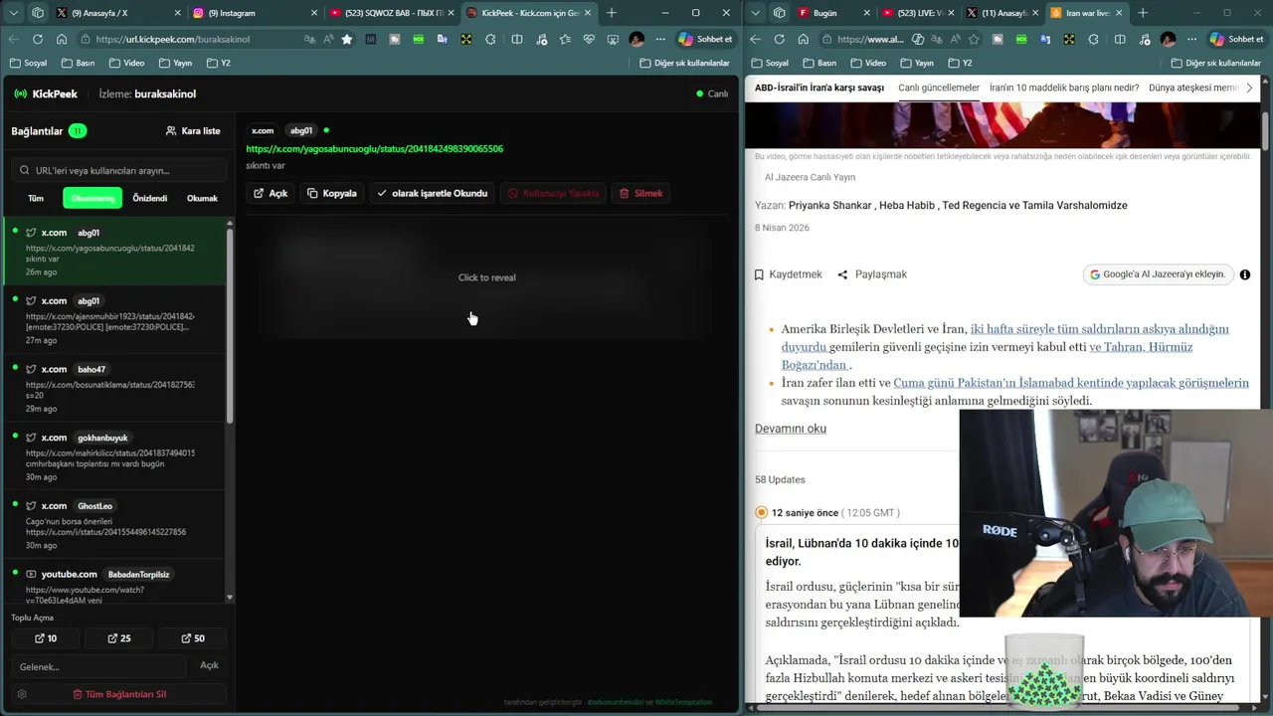Open Sosyal bookmarks folder in left window
Image resolution: width=1273 pixels, height=716 pixels.
[28, 63]
